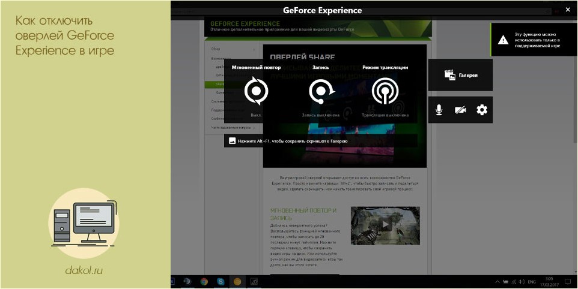Select 'Обзор' in the webpage sidebar
This screenshot has height=289, width=578.
click(216, 49)
